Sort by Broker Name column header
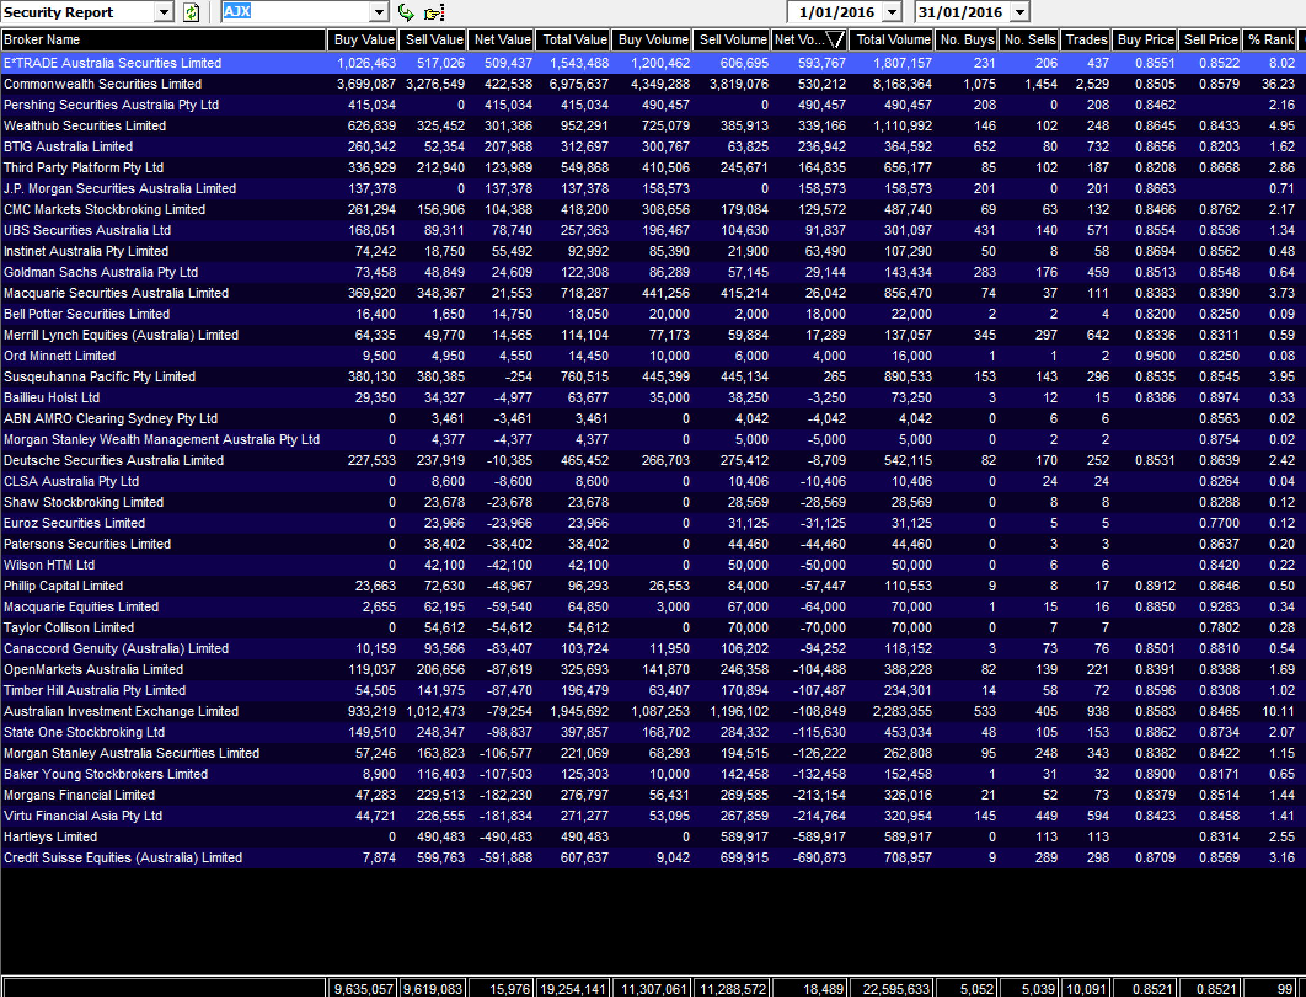Image resolution: width=1306 pixels, height=997 pixels. point(163,40)
